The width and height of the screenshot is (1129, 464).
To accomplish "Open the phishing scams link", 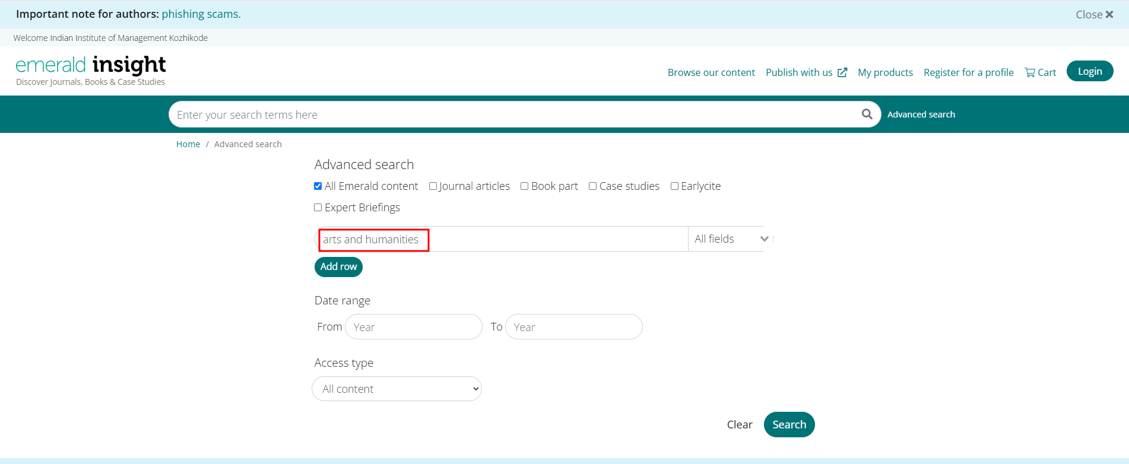I will click(201, 14).
